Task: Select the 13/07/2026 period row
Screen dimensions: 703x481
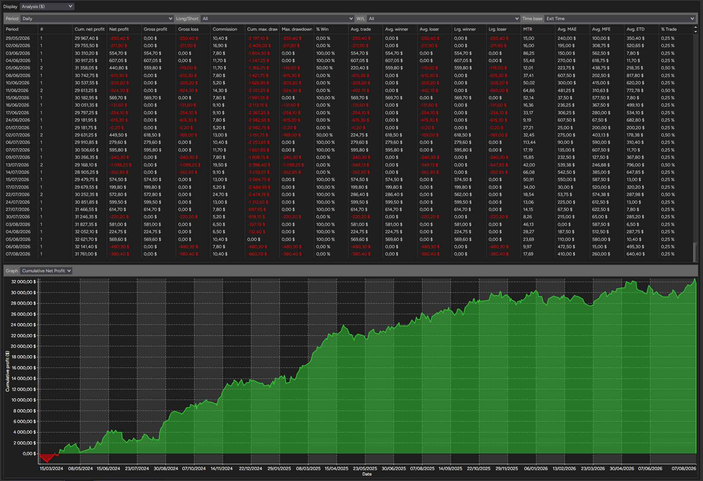Action: (349, 165)
